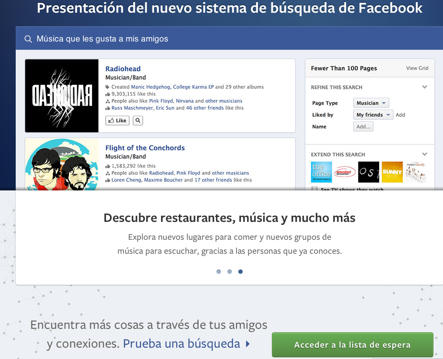Open Russ Maschmeyer profile link
The height and width of the screenshot is (359, 443).
(x=132, y=108)
